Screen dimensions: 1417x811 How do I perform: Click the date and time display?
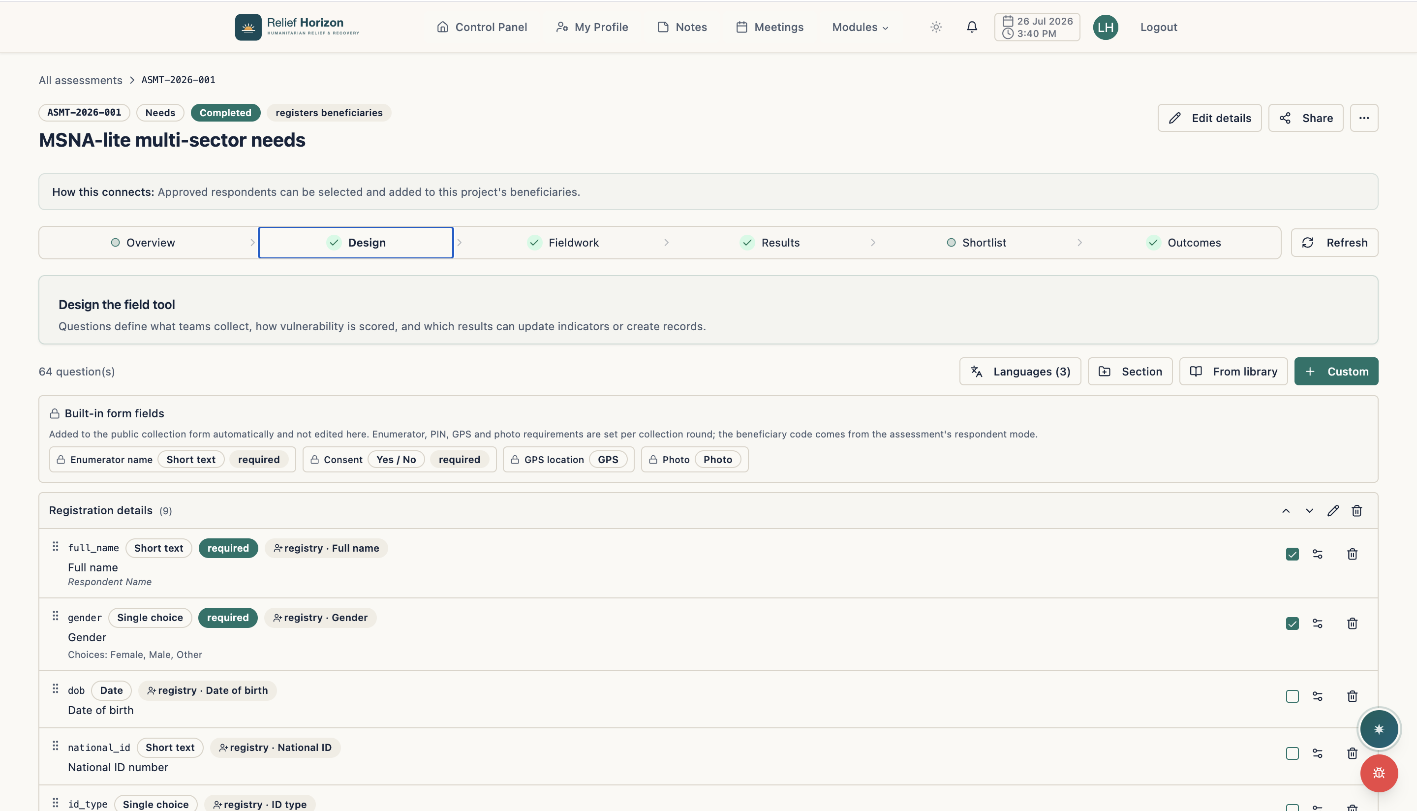pyautogui.click(x=1037, y=27)
